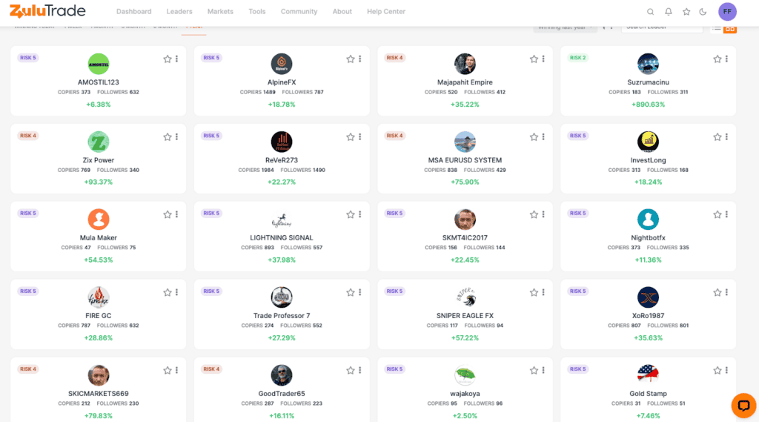Toggle the Mula Maker favorite star
Viewport: 759px width, 422px height.
point(167,214)
